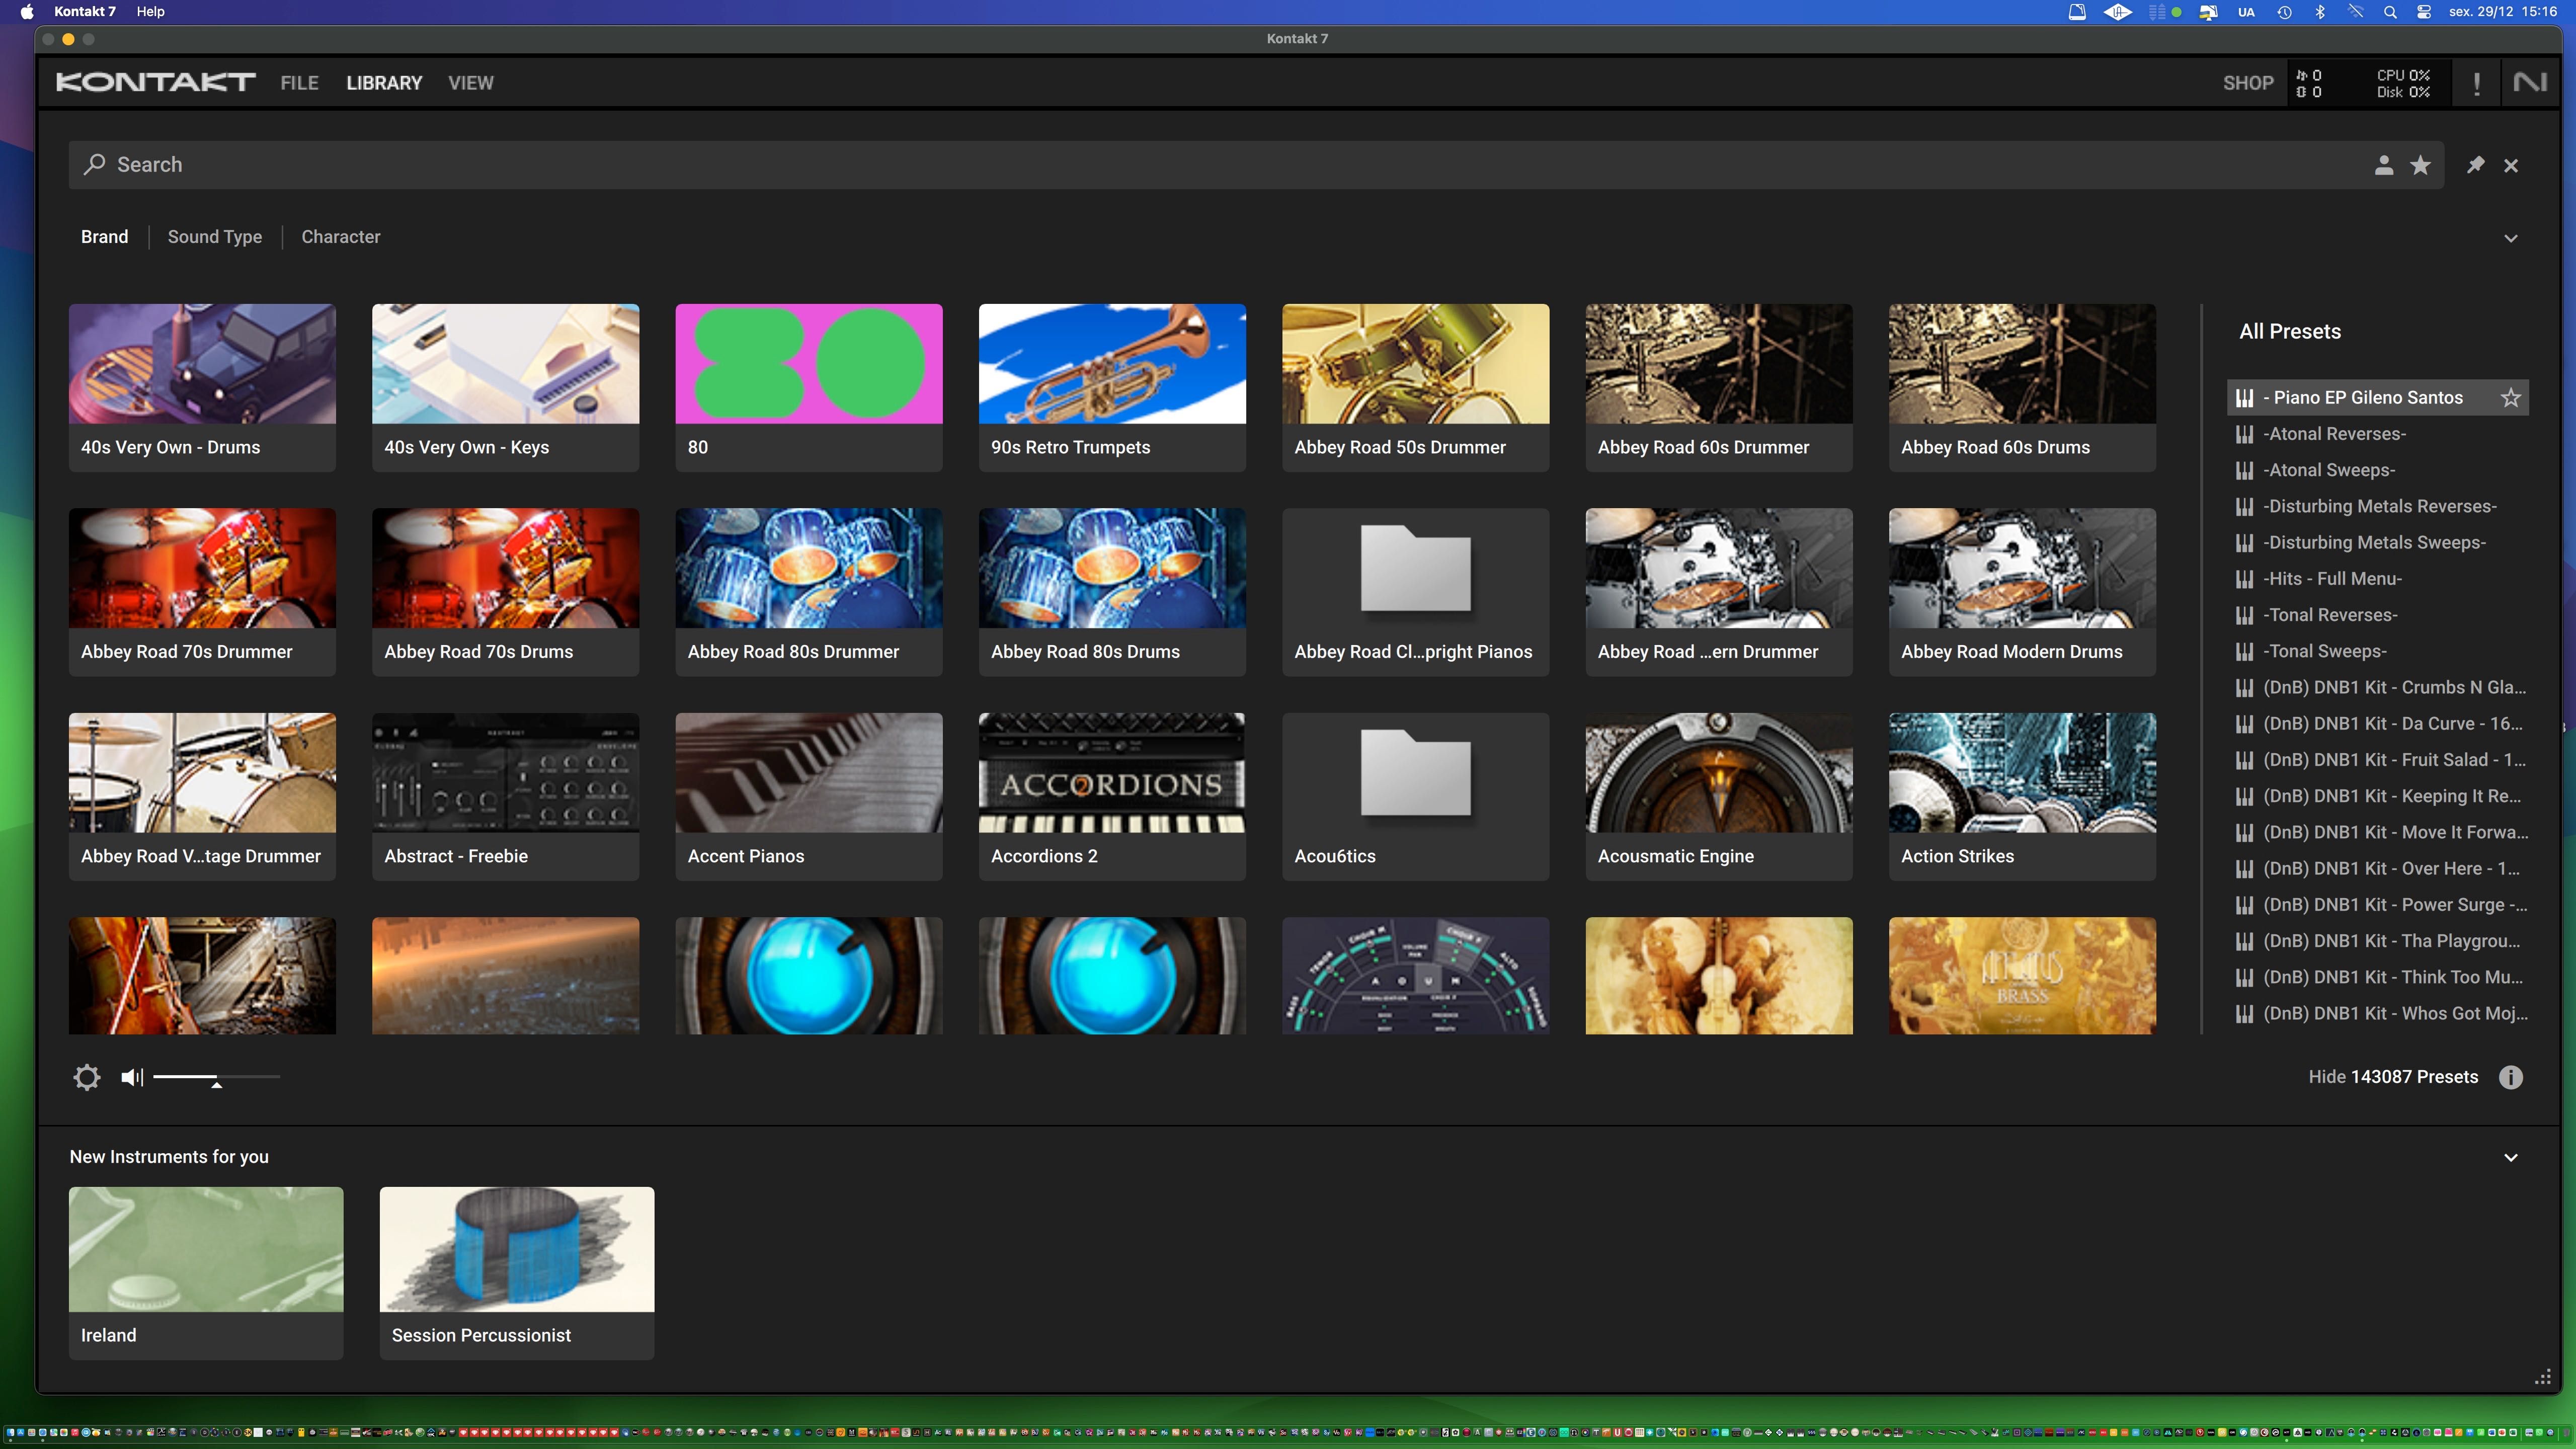Open the VIEW menu

tap(471, 83)
